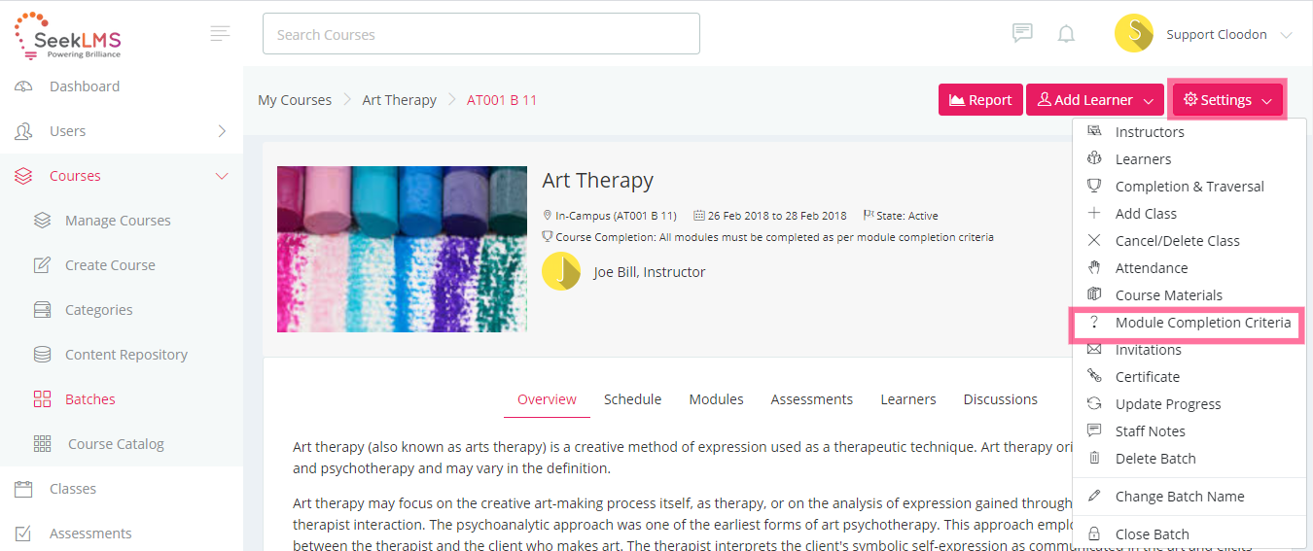This screenshot has width=1313, height=551.
Task: Open the chat messages icon in header
Action: coord(1022,34)
